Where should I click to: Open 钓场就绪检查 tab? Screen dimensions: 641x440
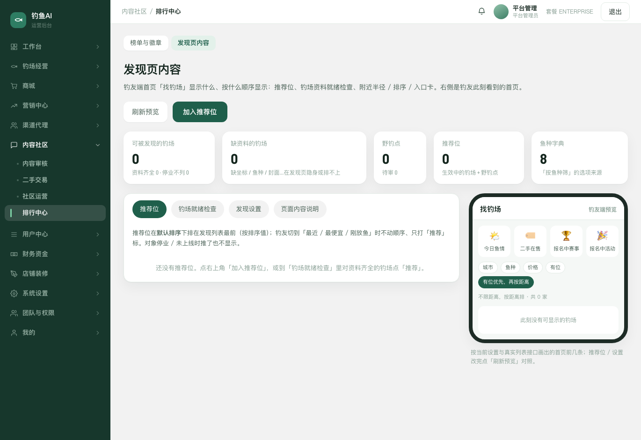(x=197, y=209)
